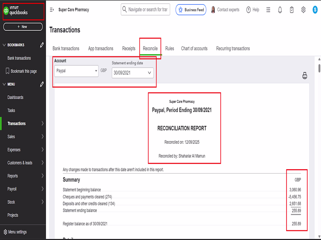
Task: Click Cheques and payments cleared (274)
Action: 87,197
